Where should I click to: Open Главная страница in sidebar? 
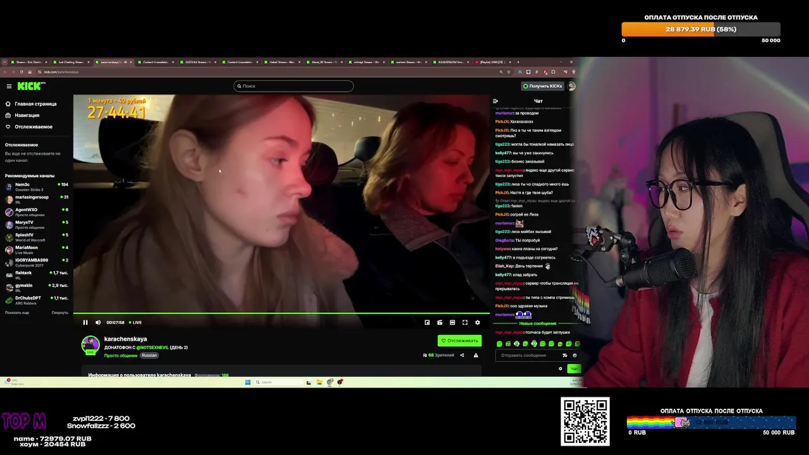tap(31, 104)
